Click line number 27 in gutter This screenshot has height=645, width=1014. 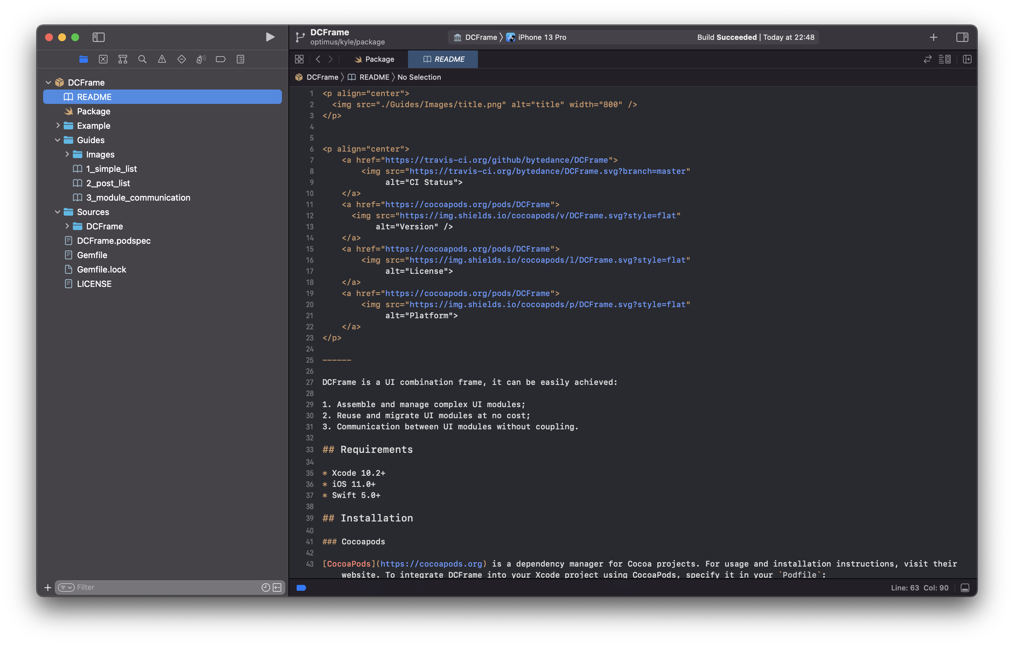click(309, 382)
